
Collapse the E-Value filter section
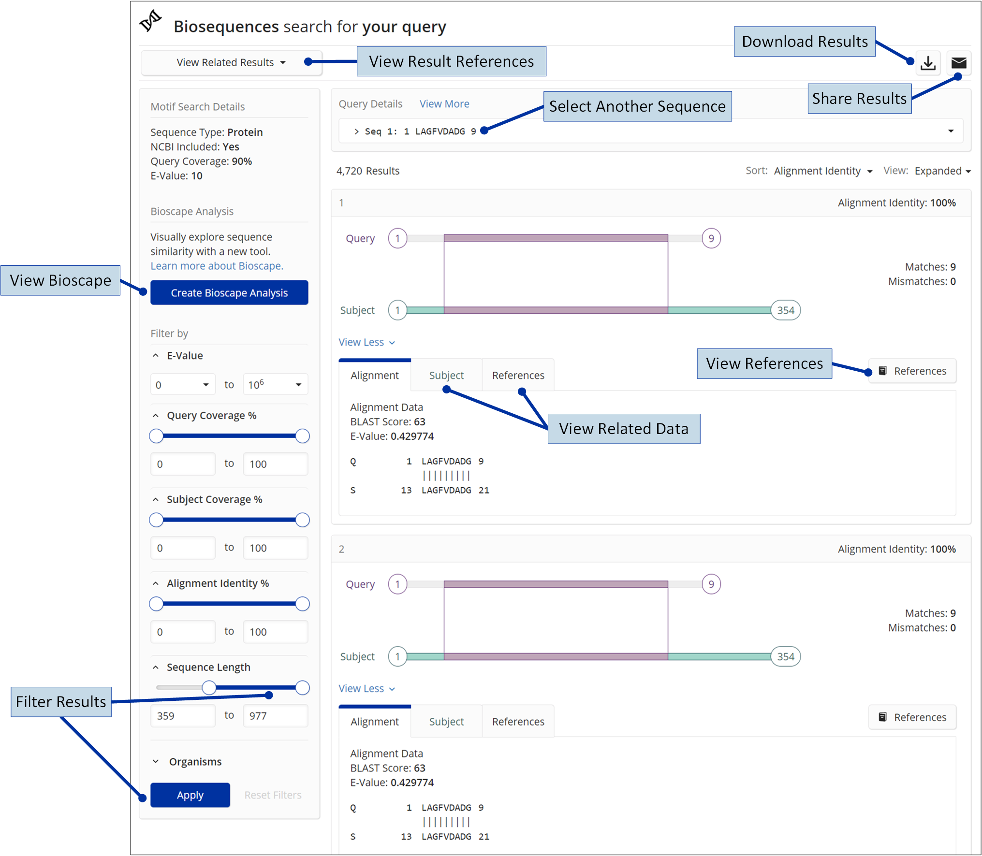(x=156, y=356)
